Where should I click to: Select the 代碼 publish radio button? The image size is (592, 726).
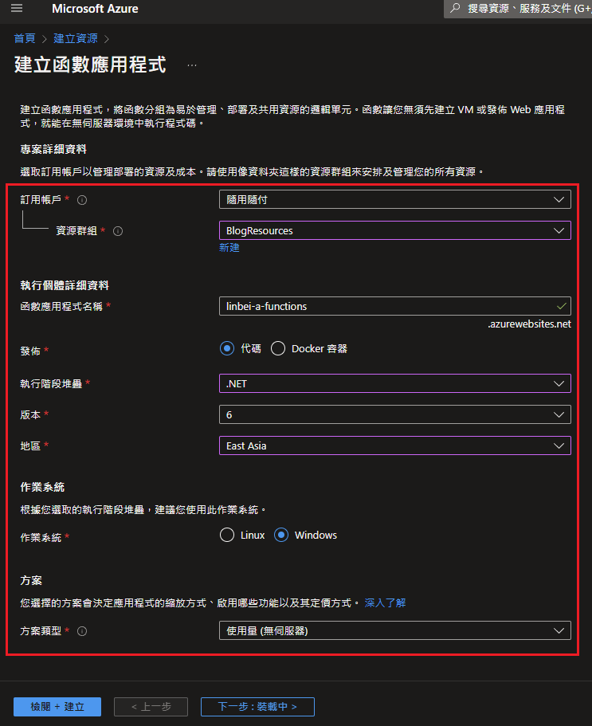pos(227,348)
